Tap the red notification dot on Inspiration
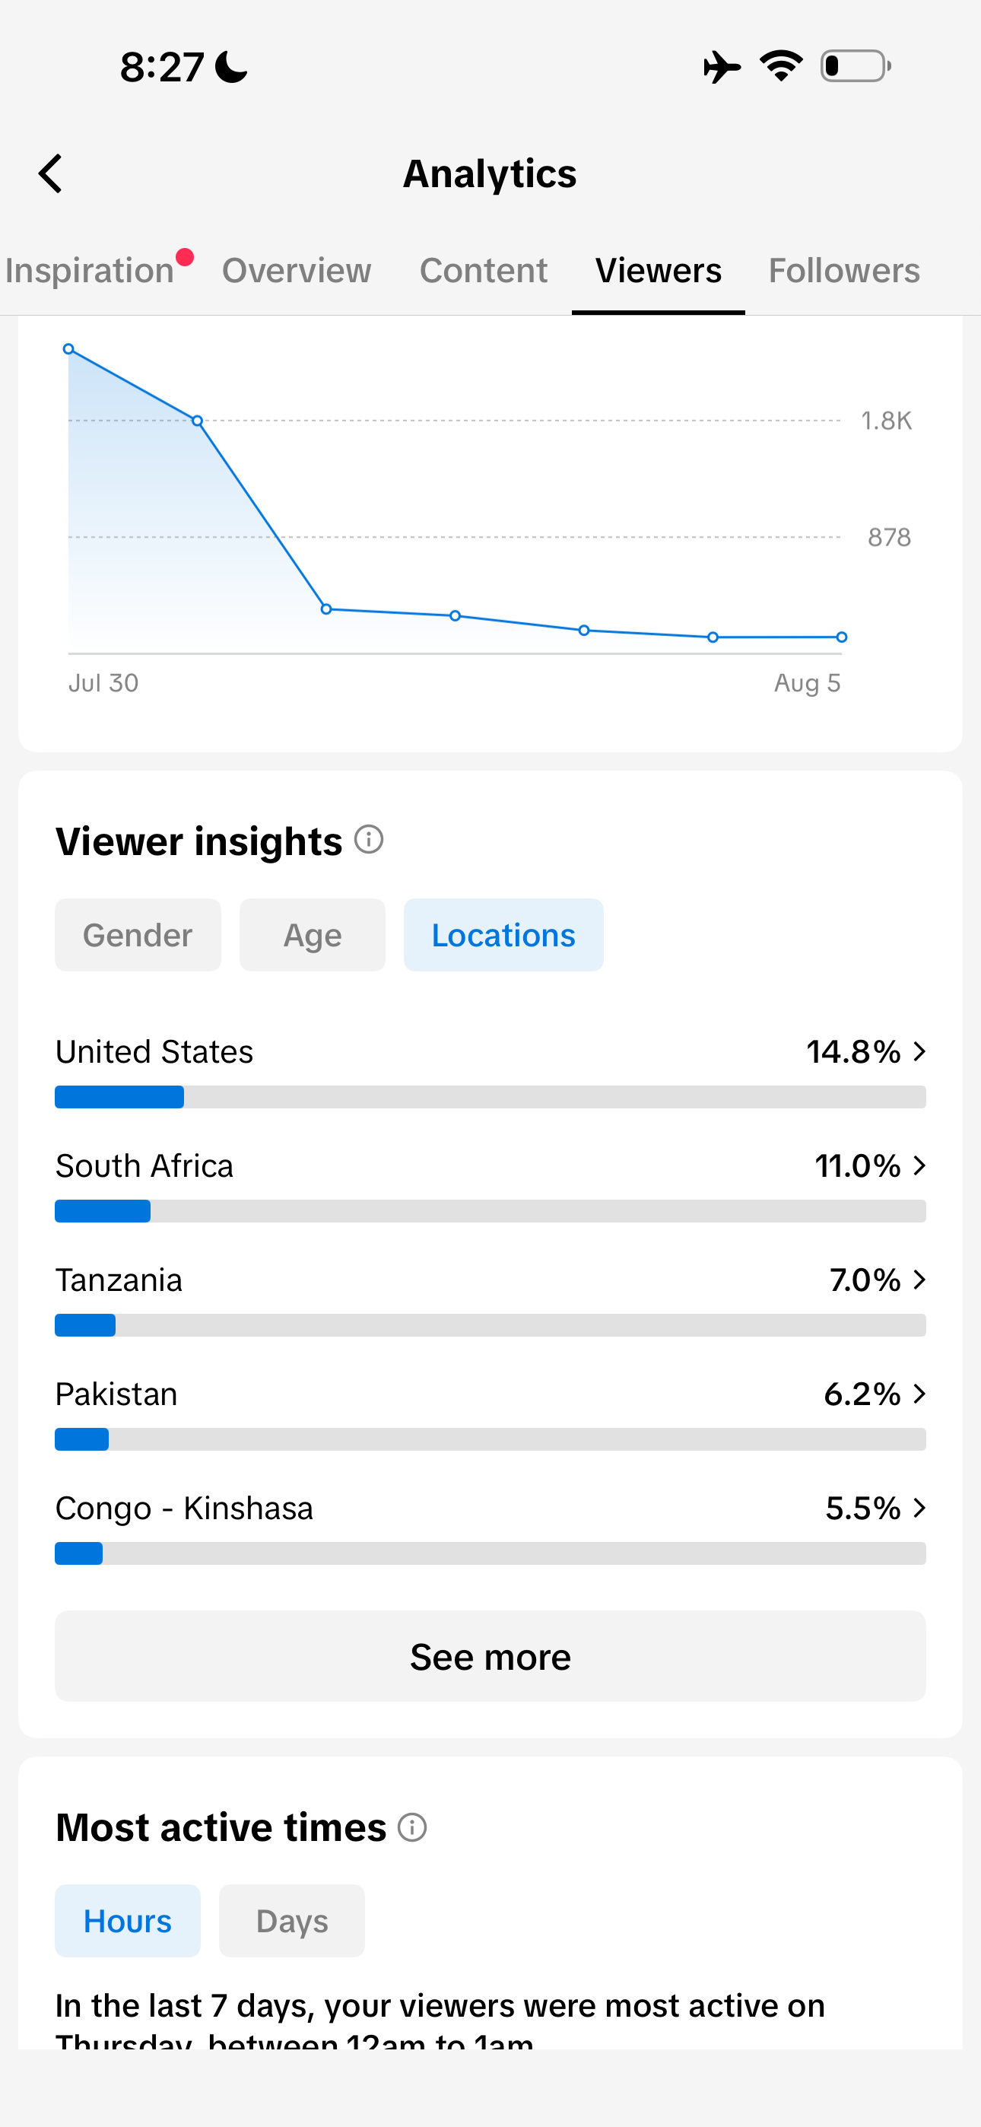The height and width of the screenshot is (2127, 981). pos(185,257)
